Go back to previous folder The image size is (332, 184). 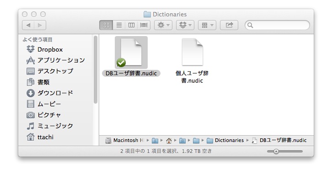tap(28, 25)
